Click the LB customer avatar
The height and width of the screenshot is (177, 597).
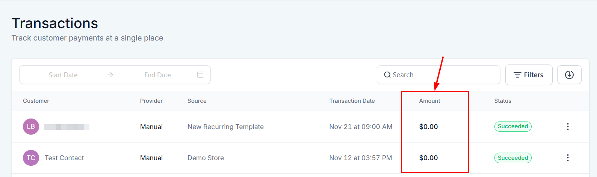click(31, 127)
